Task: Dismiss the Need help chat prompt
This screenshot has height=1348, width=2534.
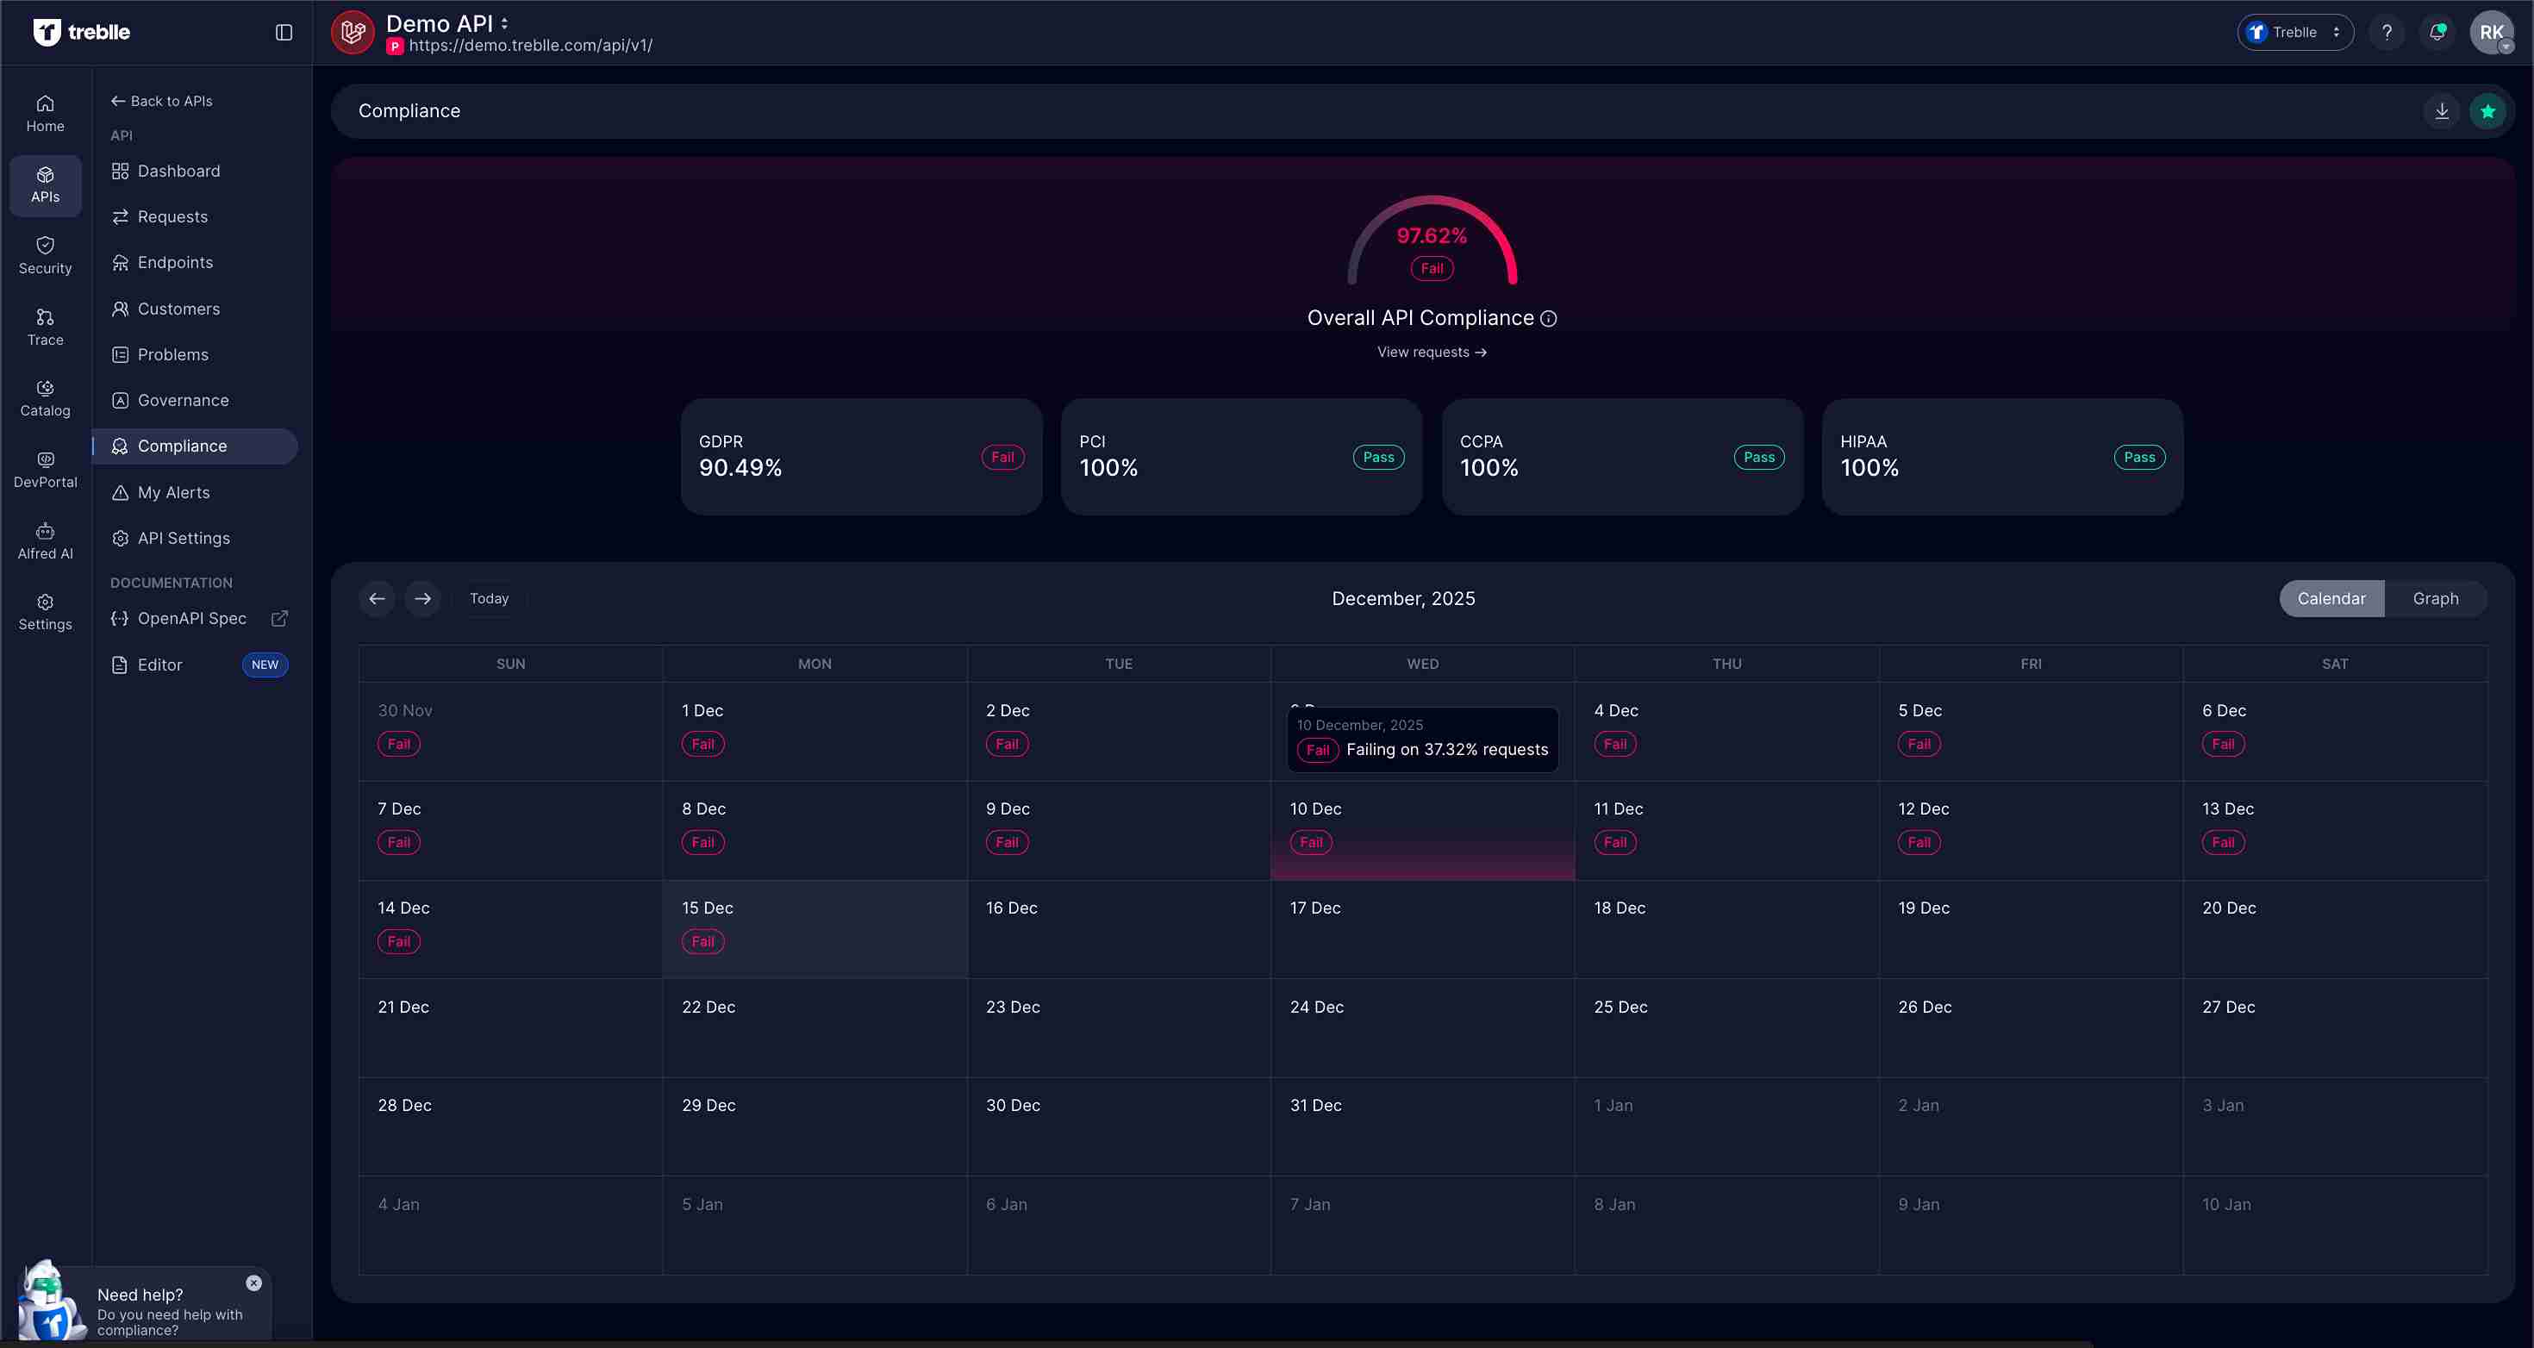Action: click(x=253, y=1282)
